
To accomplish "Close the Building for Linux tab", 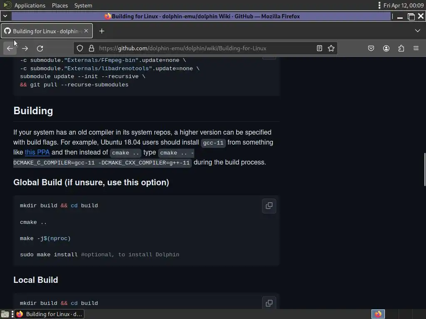I will point(86,31).
